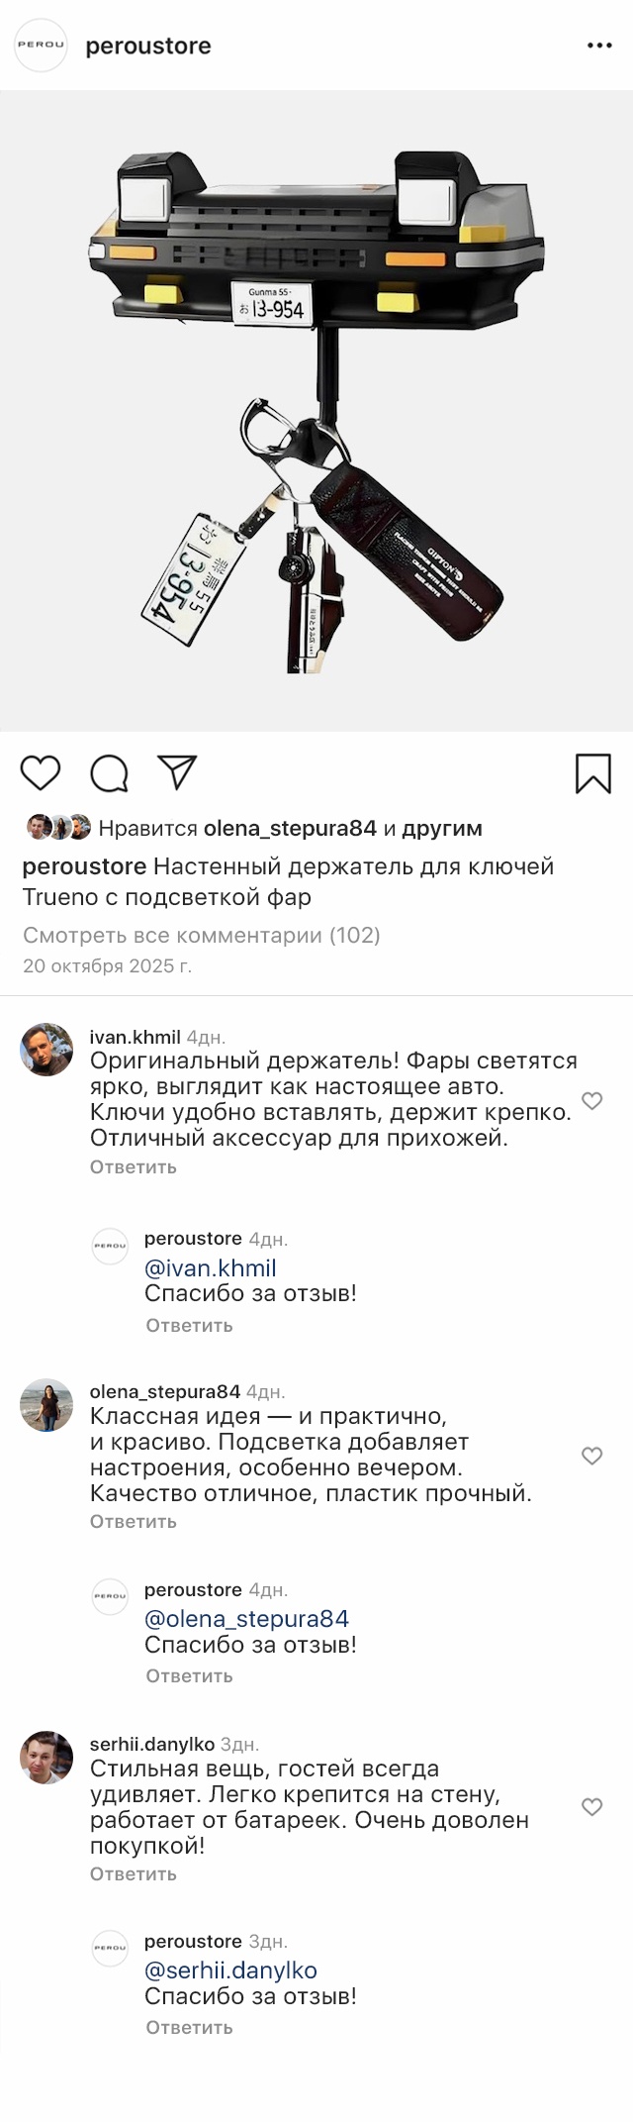Reply to ivan.khmil's comment
Screen dimensions: 633x2122
(134, 1167)
